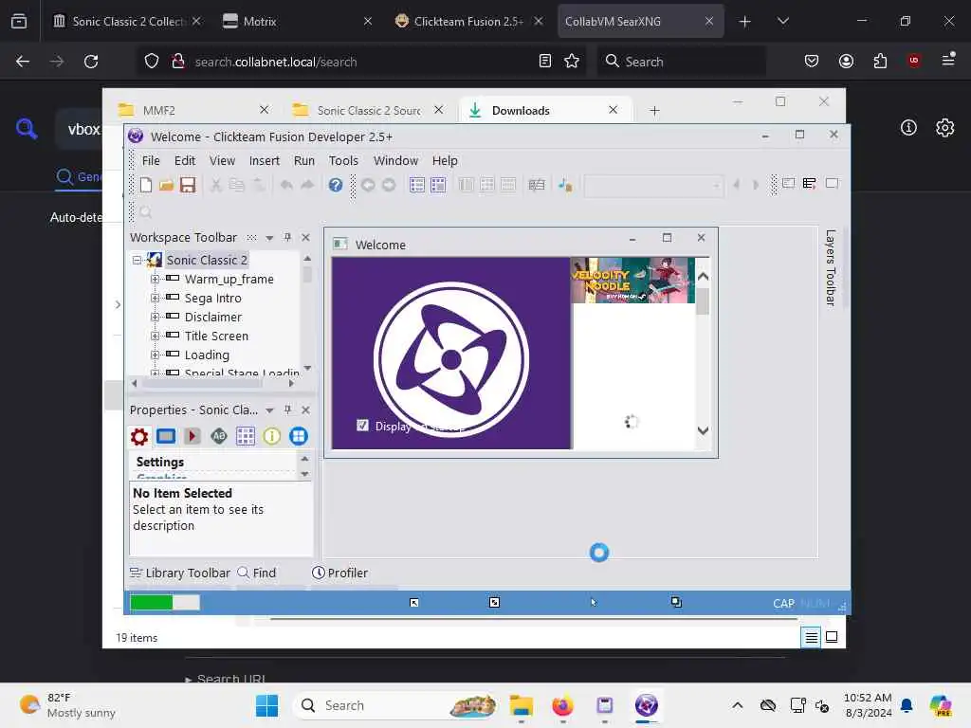Open the Tools menu
The image size is (971, 728).
click(x=343, y=160)
